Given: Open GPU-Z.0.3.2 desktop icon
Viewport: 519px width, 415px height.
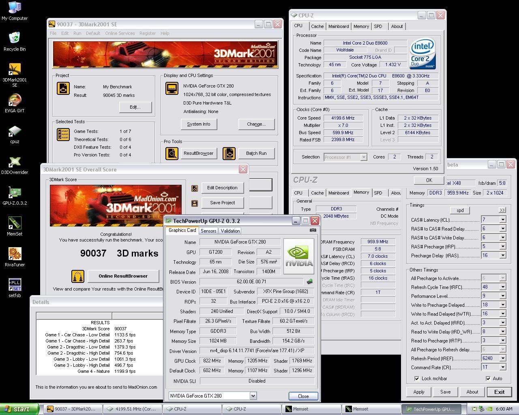Looking at the screenshot, I should [x=15, y=196].
